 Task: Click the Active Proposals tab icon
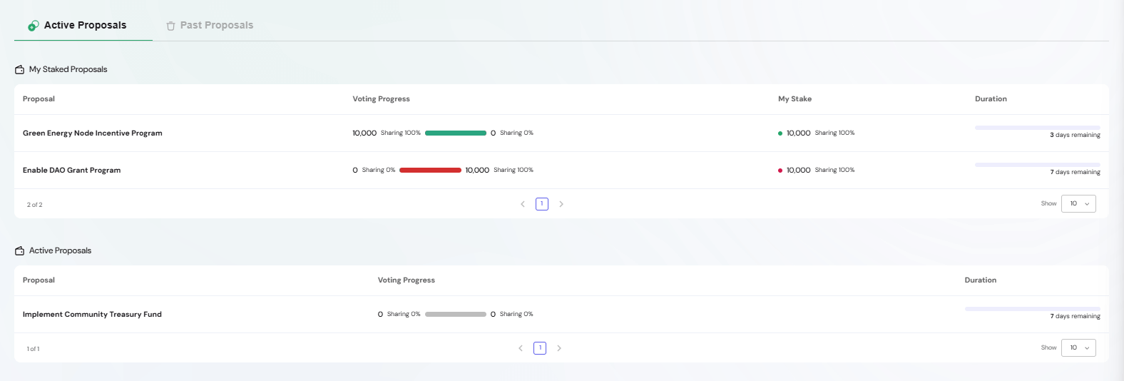point(34,26)
